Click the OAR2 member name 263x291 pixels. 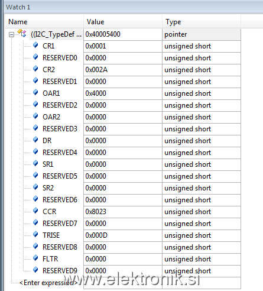tap(51, 117)
